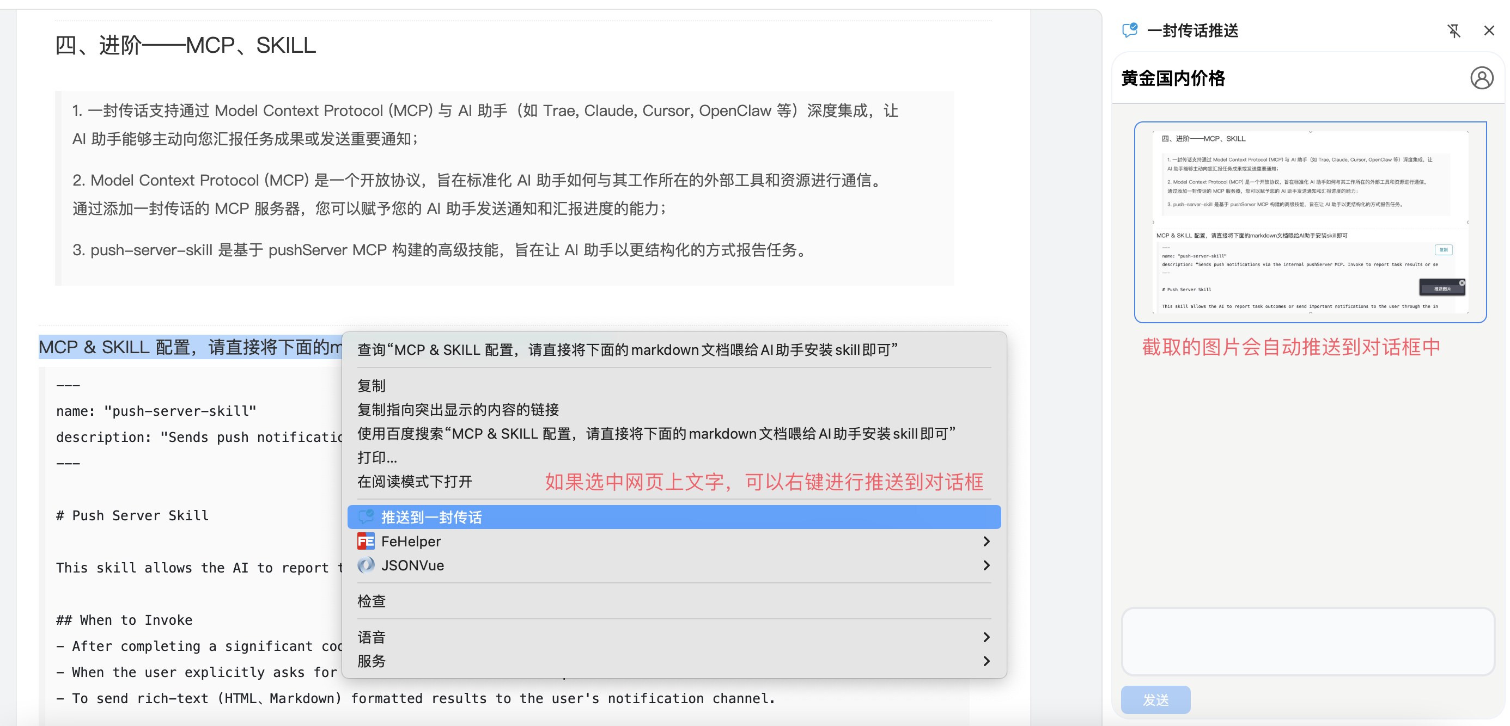Toggle the pin icon in the panel header
The height and width of the screenshot is (726, 1510).
[1454, 30]
